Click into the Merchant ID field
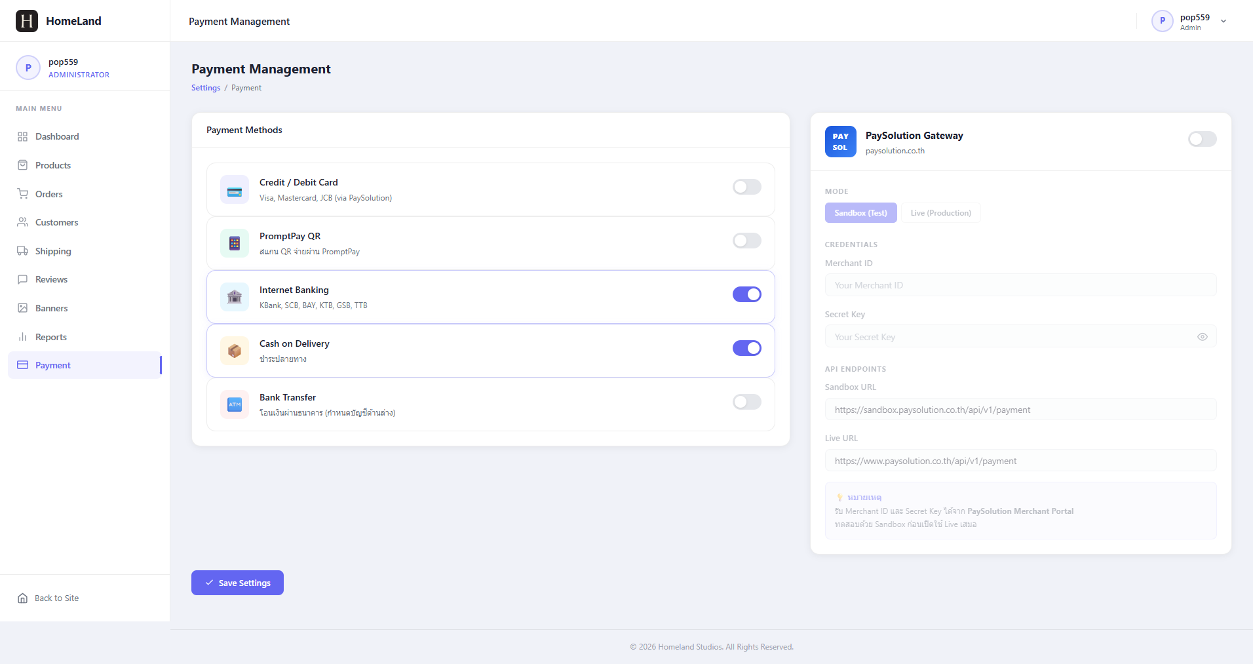Viewport: 1253px width, 664px height. (1021, 285)
